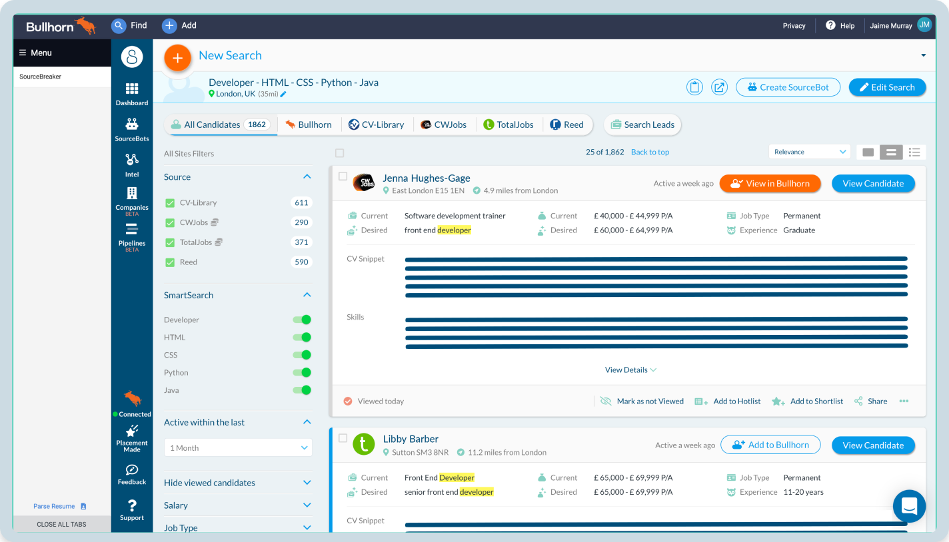Turn off the Python SmartSearch toggle
The height and width of the screenshot is (542, 949).
(302, 373)
